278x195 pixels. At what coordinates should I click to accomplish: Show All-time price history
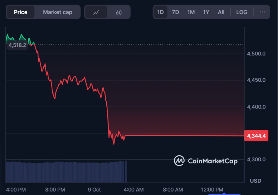pyautogui.click(x=221, y=12)
